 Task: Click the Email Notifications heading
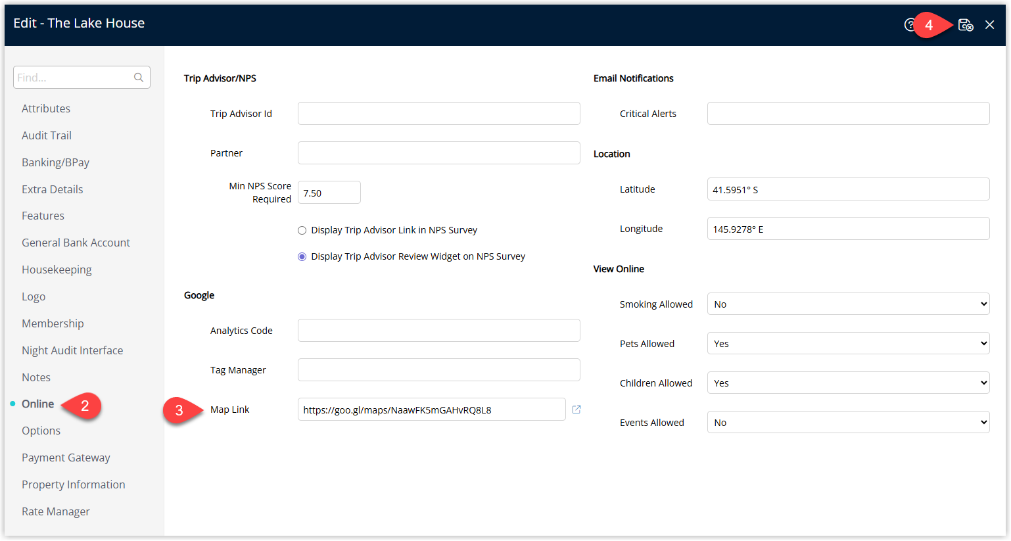(x=634, y=78)
